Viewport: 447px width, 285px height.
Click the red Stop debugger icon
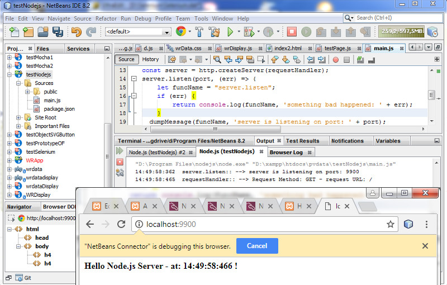292,32
